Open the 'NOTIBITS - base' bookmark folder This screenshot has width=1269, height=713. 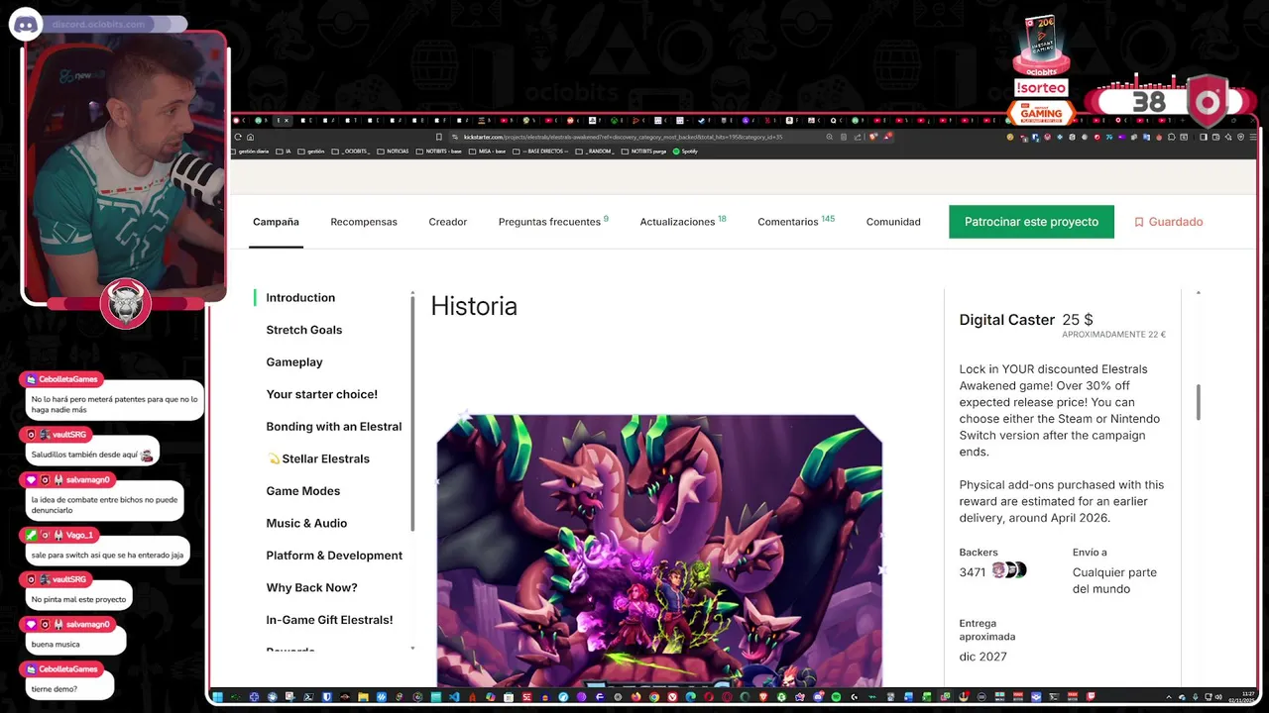438,152
